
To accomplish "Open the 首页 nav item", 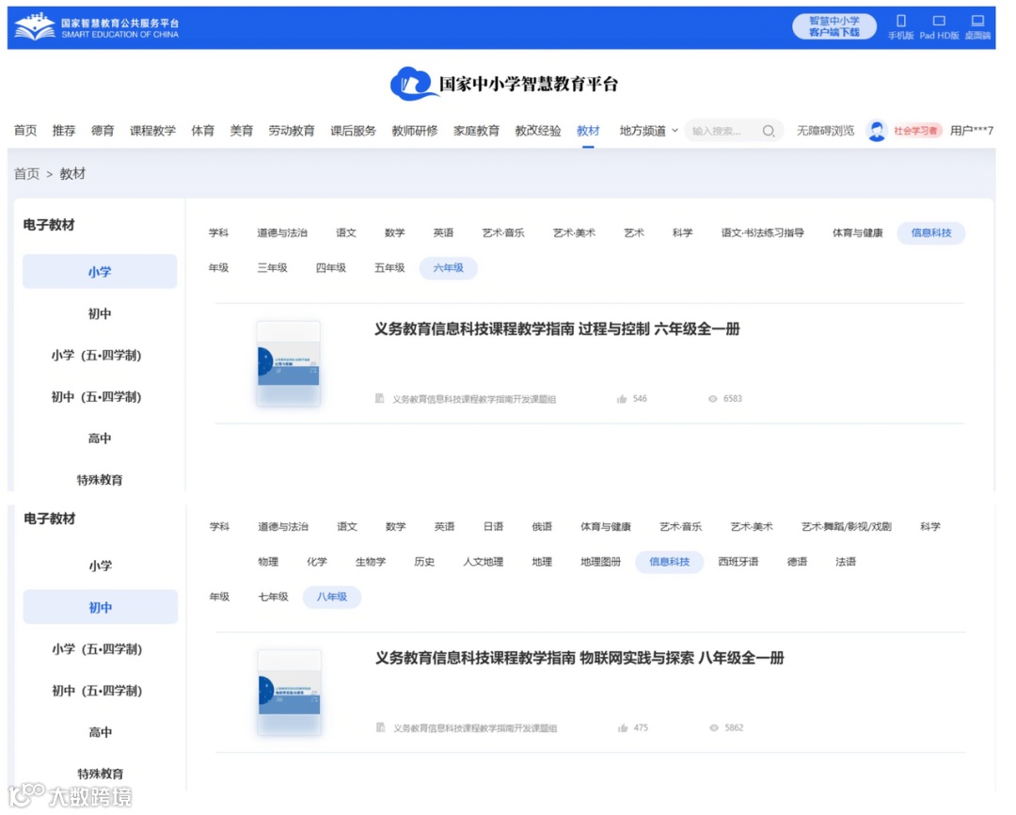I will pos(25,131).
